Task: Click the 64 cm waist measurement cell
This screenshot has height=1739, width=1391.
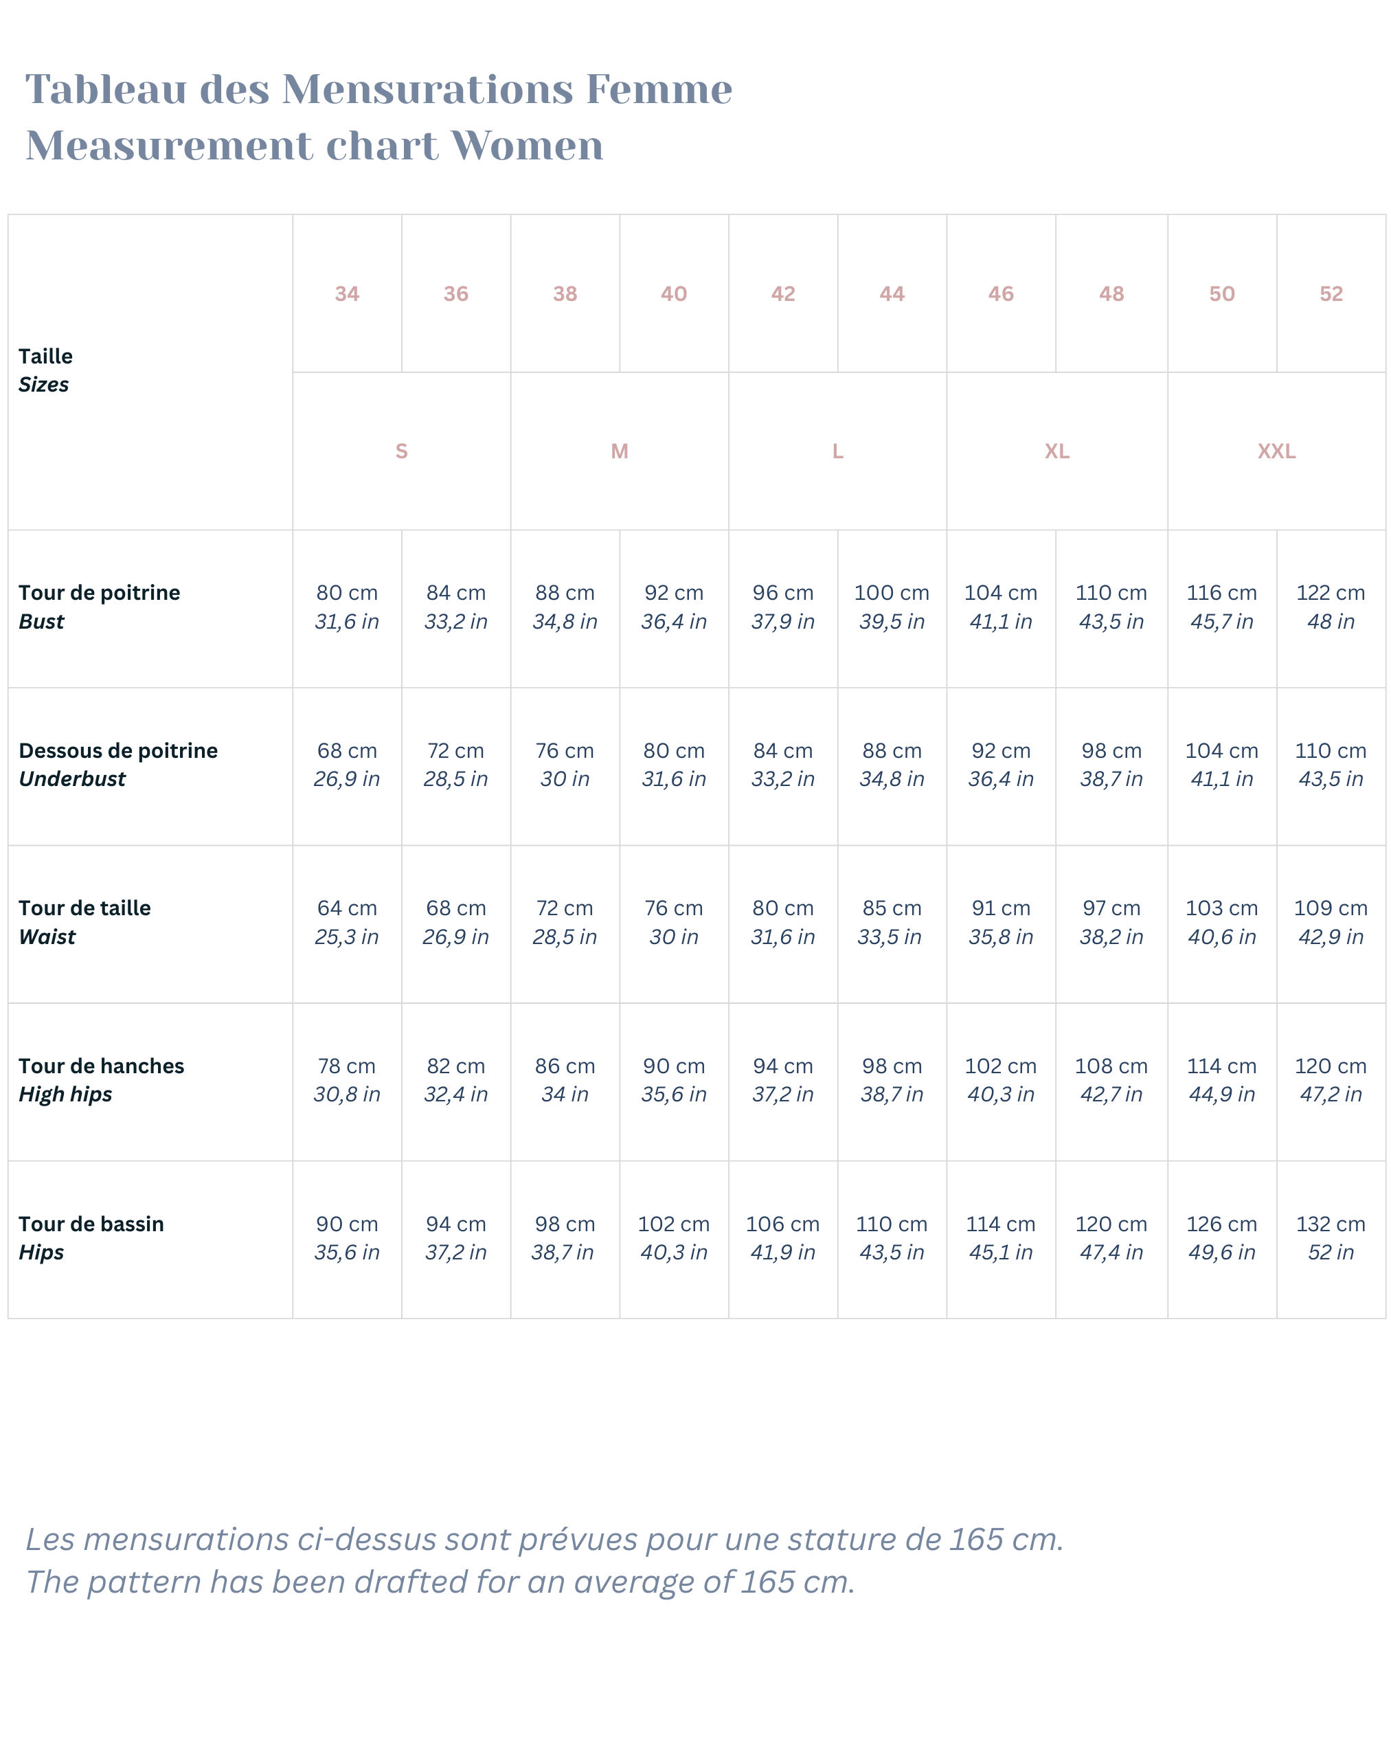Action: click(347, 922)
